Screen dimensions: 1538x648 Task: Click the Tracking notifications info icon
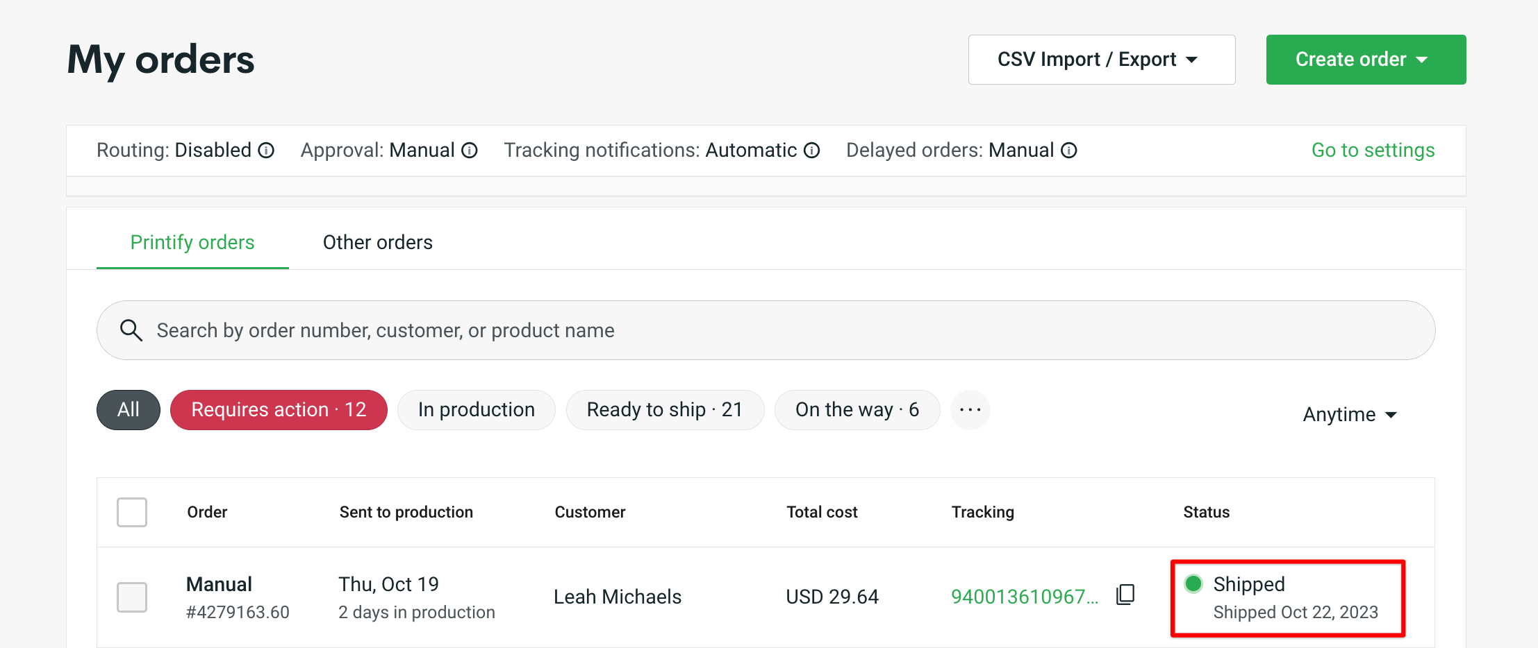coord(811,150)
